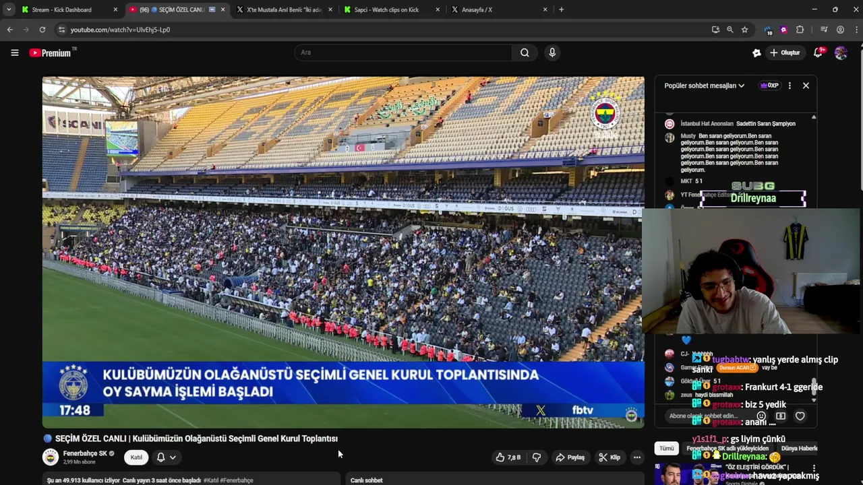Open a new browser tab
The image size is (863, 485).
[561, 9]
